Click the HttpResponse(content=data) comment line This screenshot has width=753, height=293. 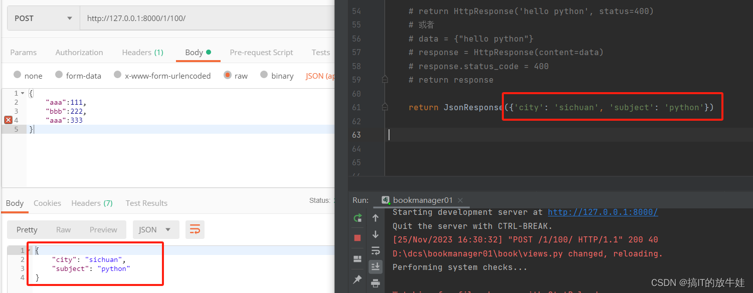(506, 53)
